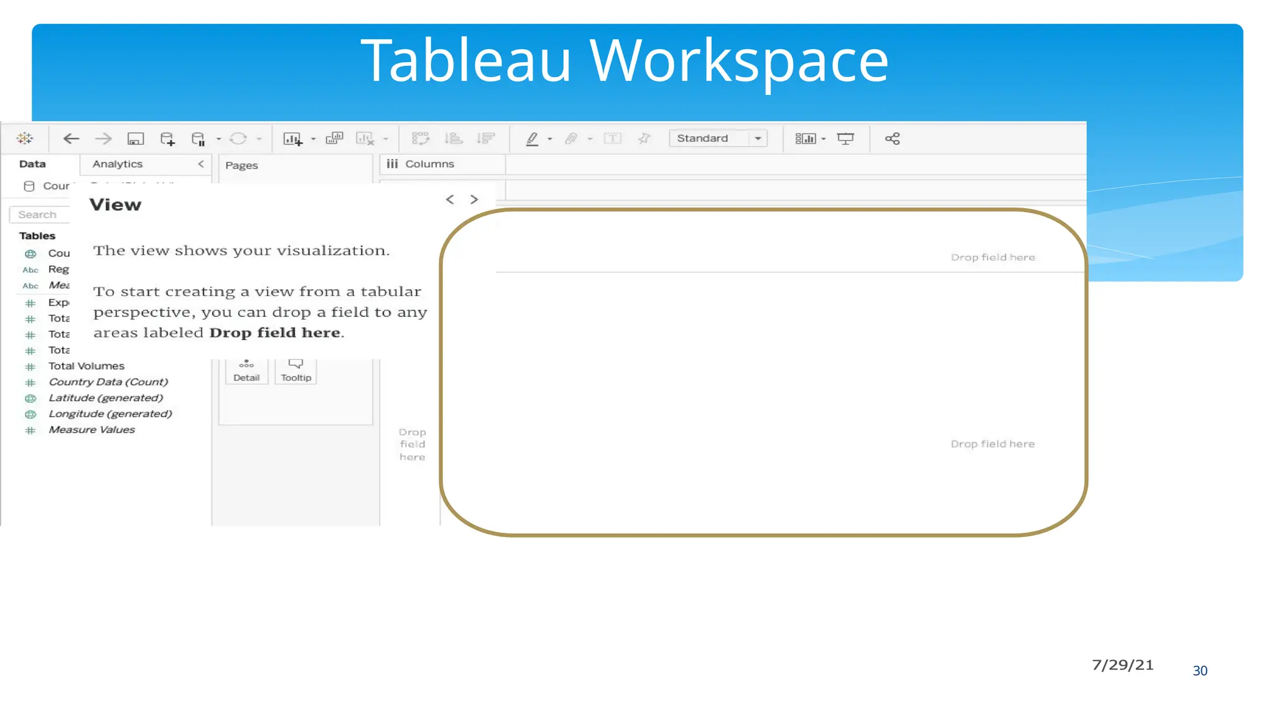Sort ascending using the toolbar icon
Screen dimensions: 1274x716
453,138
